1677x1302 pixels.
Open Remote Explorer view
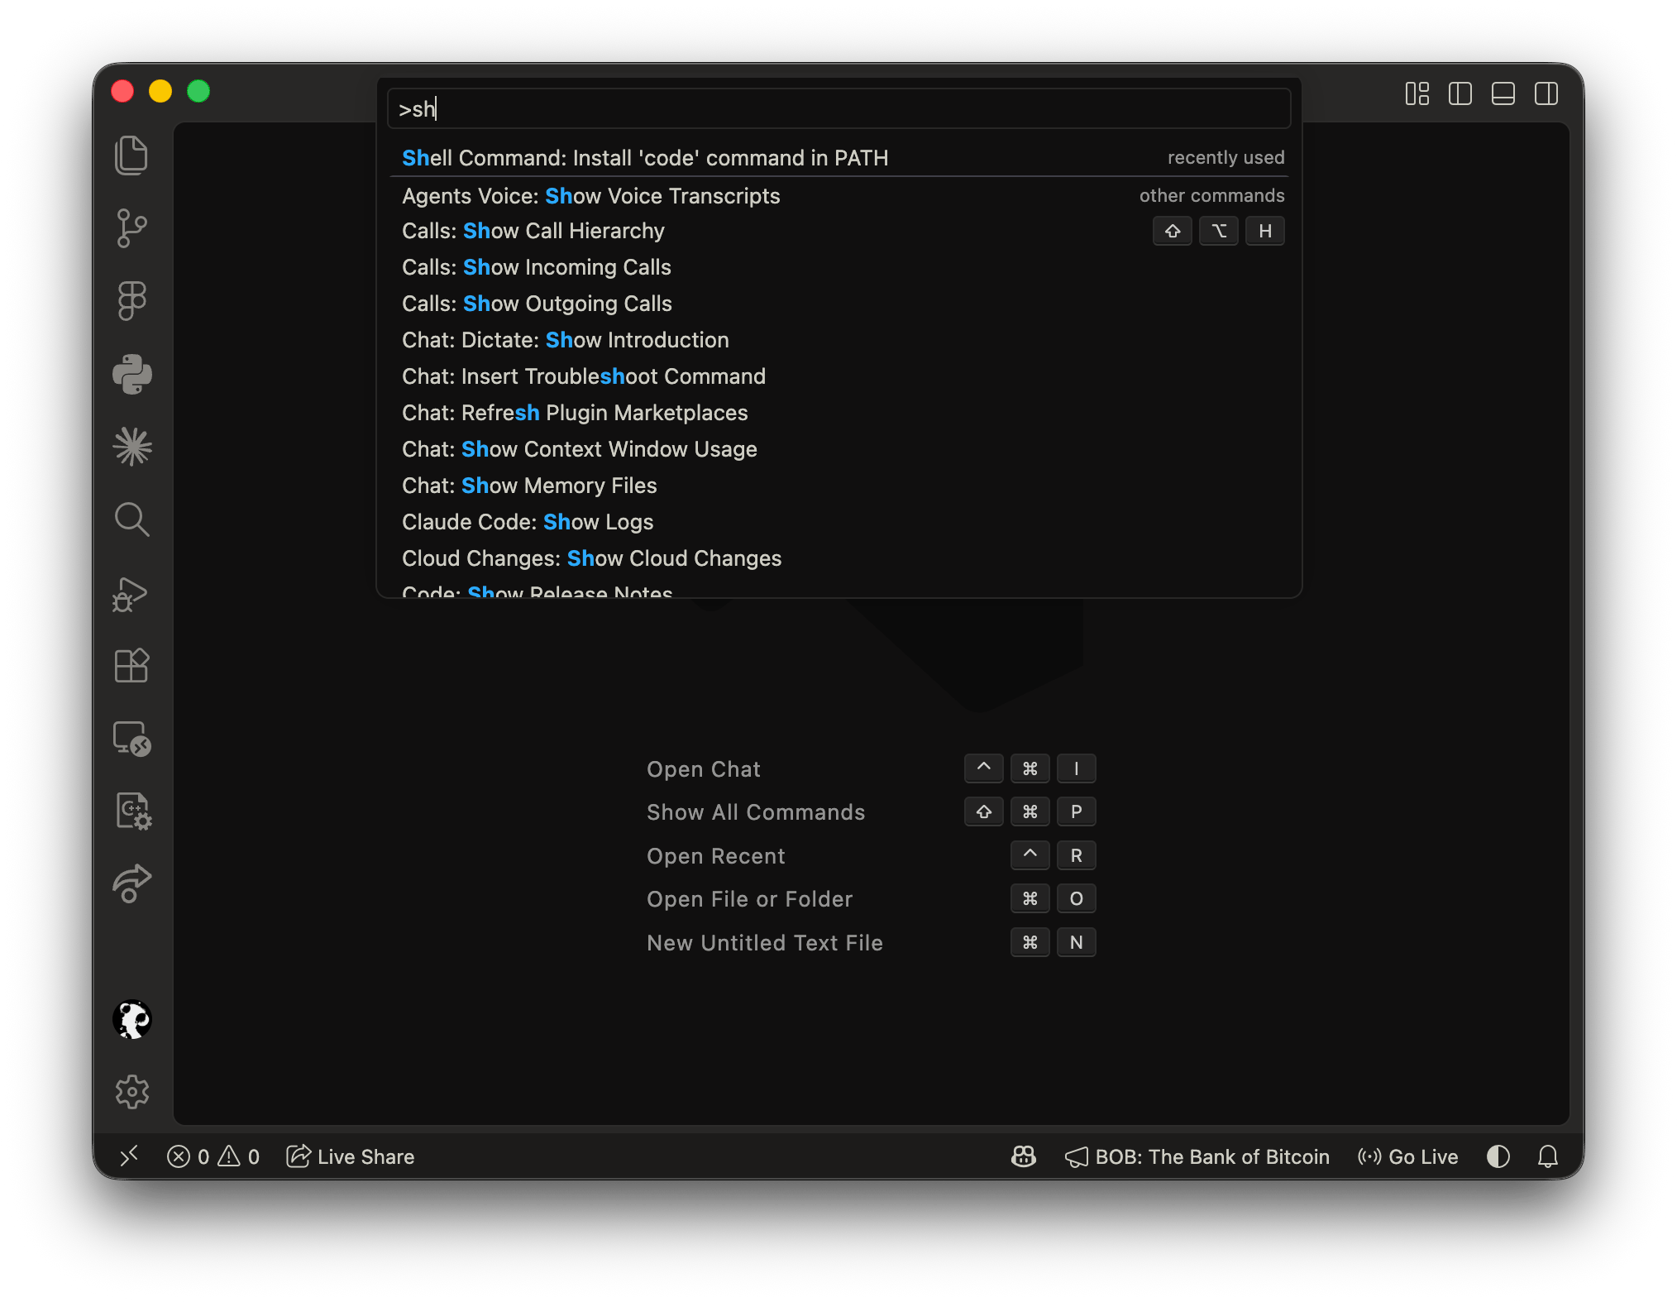click(132, 739)
